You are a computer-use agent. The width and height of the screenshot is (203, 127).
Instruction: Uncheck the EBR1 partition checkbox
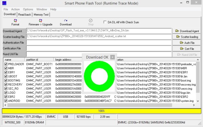6,72
